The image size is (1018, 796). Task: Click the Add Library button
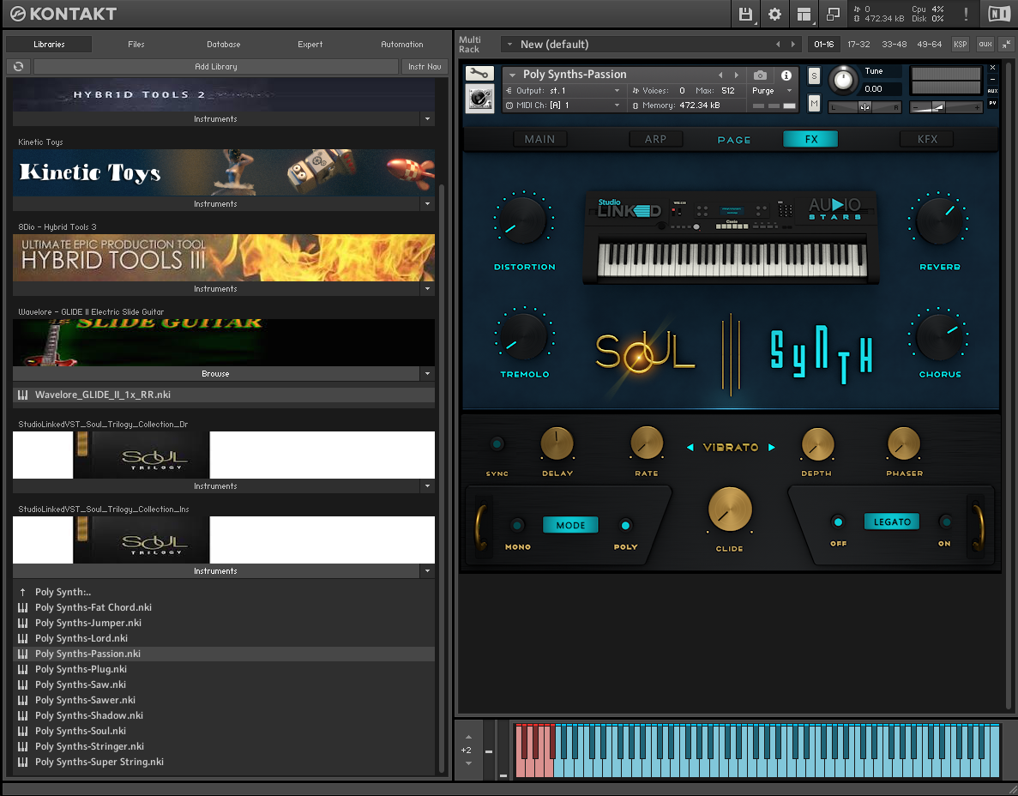215,66
